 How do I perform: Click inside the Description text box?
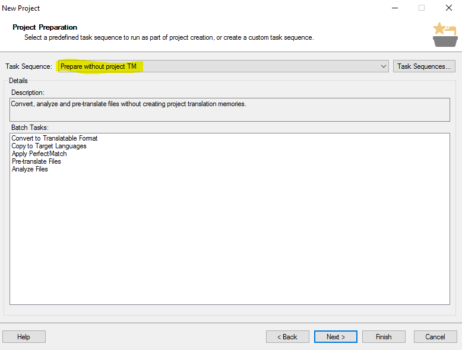coord(230,110)
